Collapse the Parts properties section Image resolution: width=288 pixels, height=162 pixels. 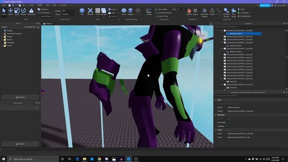click(x=216, y=130)
